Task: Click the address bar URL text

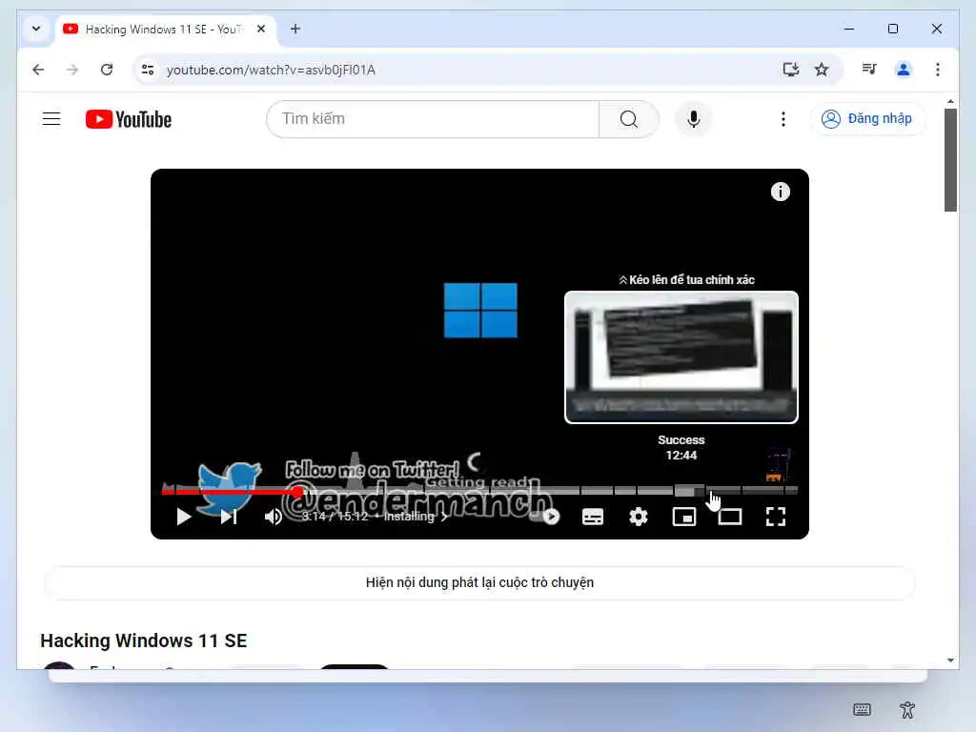Action: coord(271,70)
